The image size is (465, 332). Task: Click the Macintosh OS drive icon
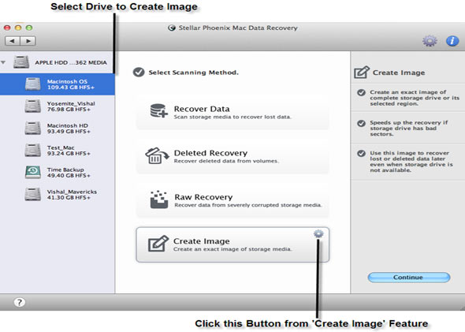tap(33, 84)
